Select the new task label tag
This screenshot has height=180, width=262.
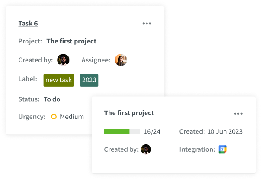tap(58, 80)
